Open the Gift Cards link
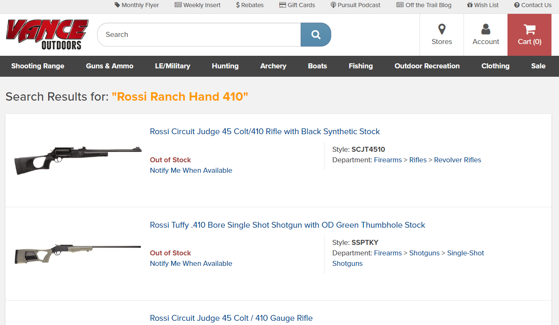 [297, 5]
